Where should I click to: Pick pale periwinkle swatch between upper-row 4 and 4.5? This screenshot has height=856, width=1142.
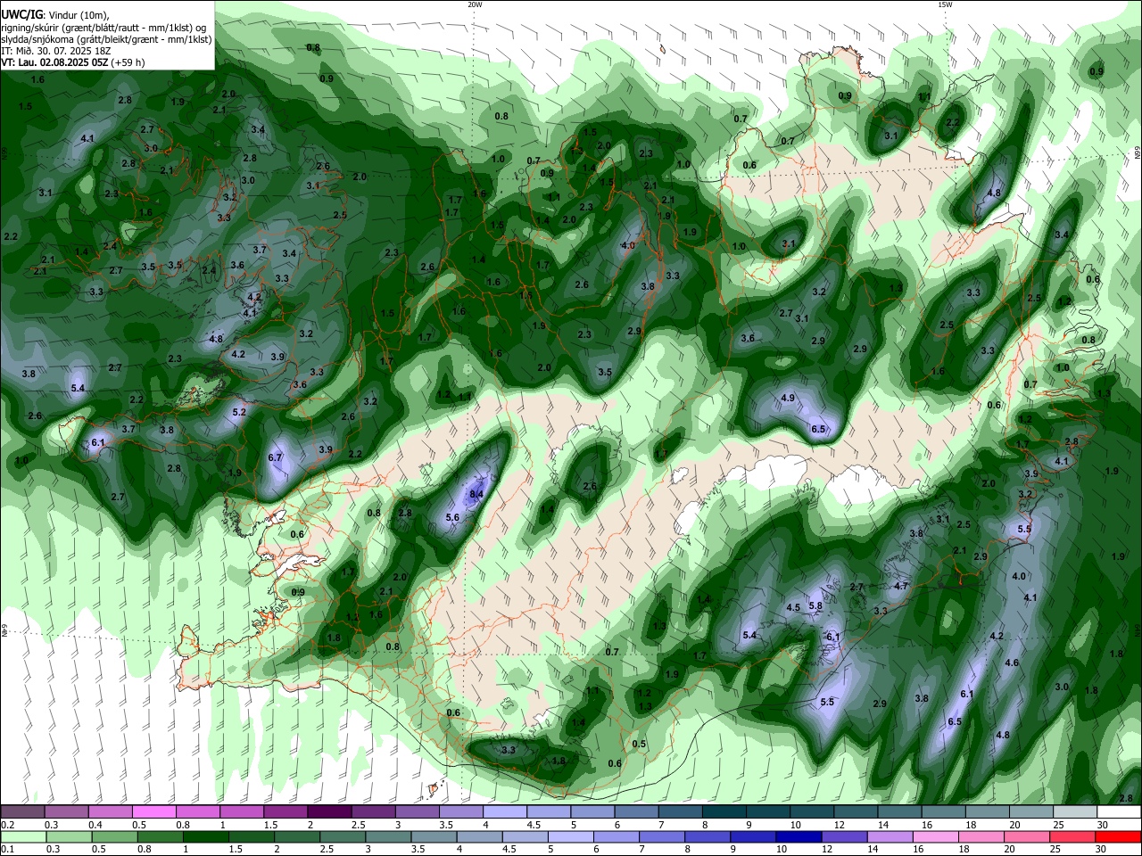click(x=503, y=812)
